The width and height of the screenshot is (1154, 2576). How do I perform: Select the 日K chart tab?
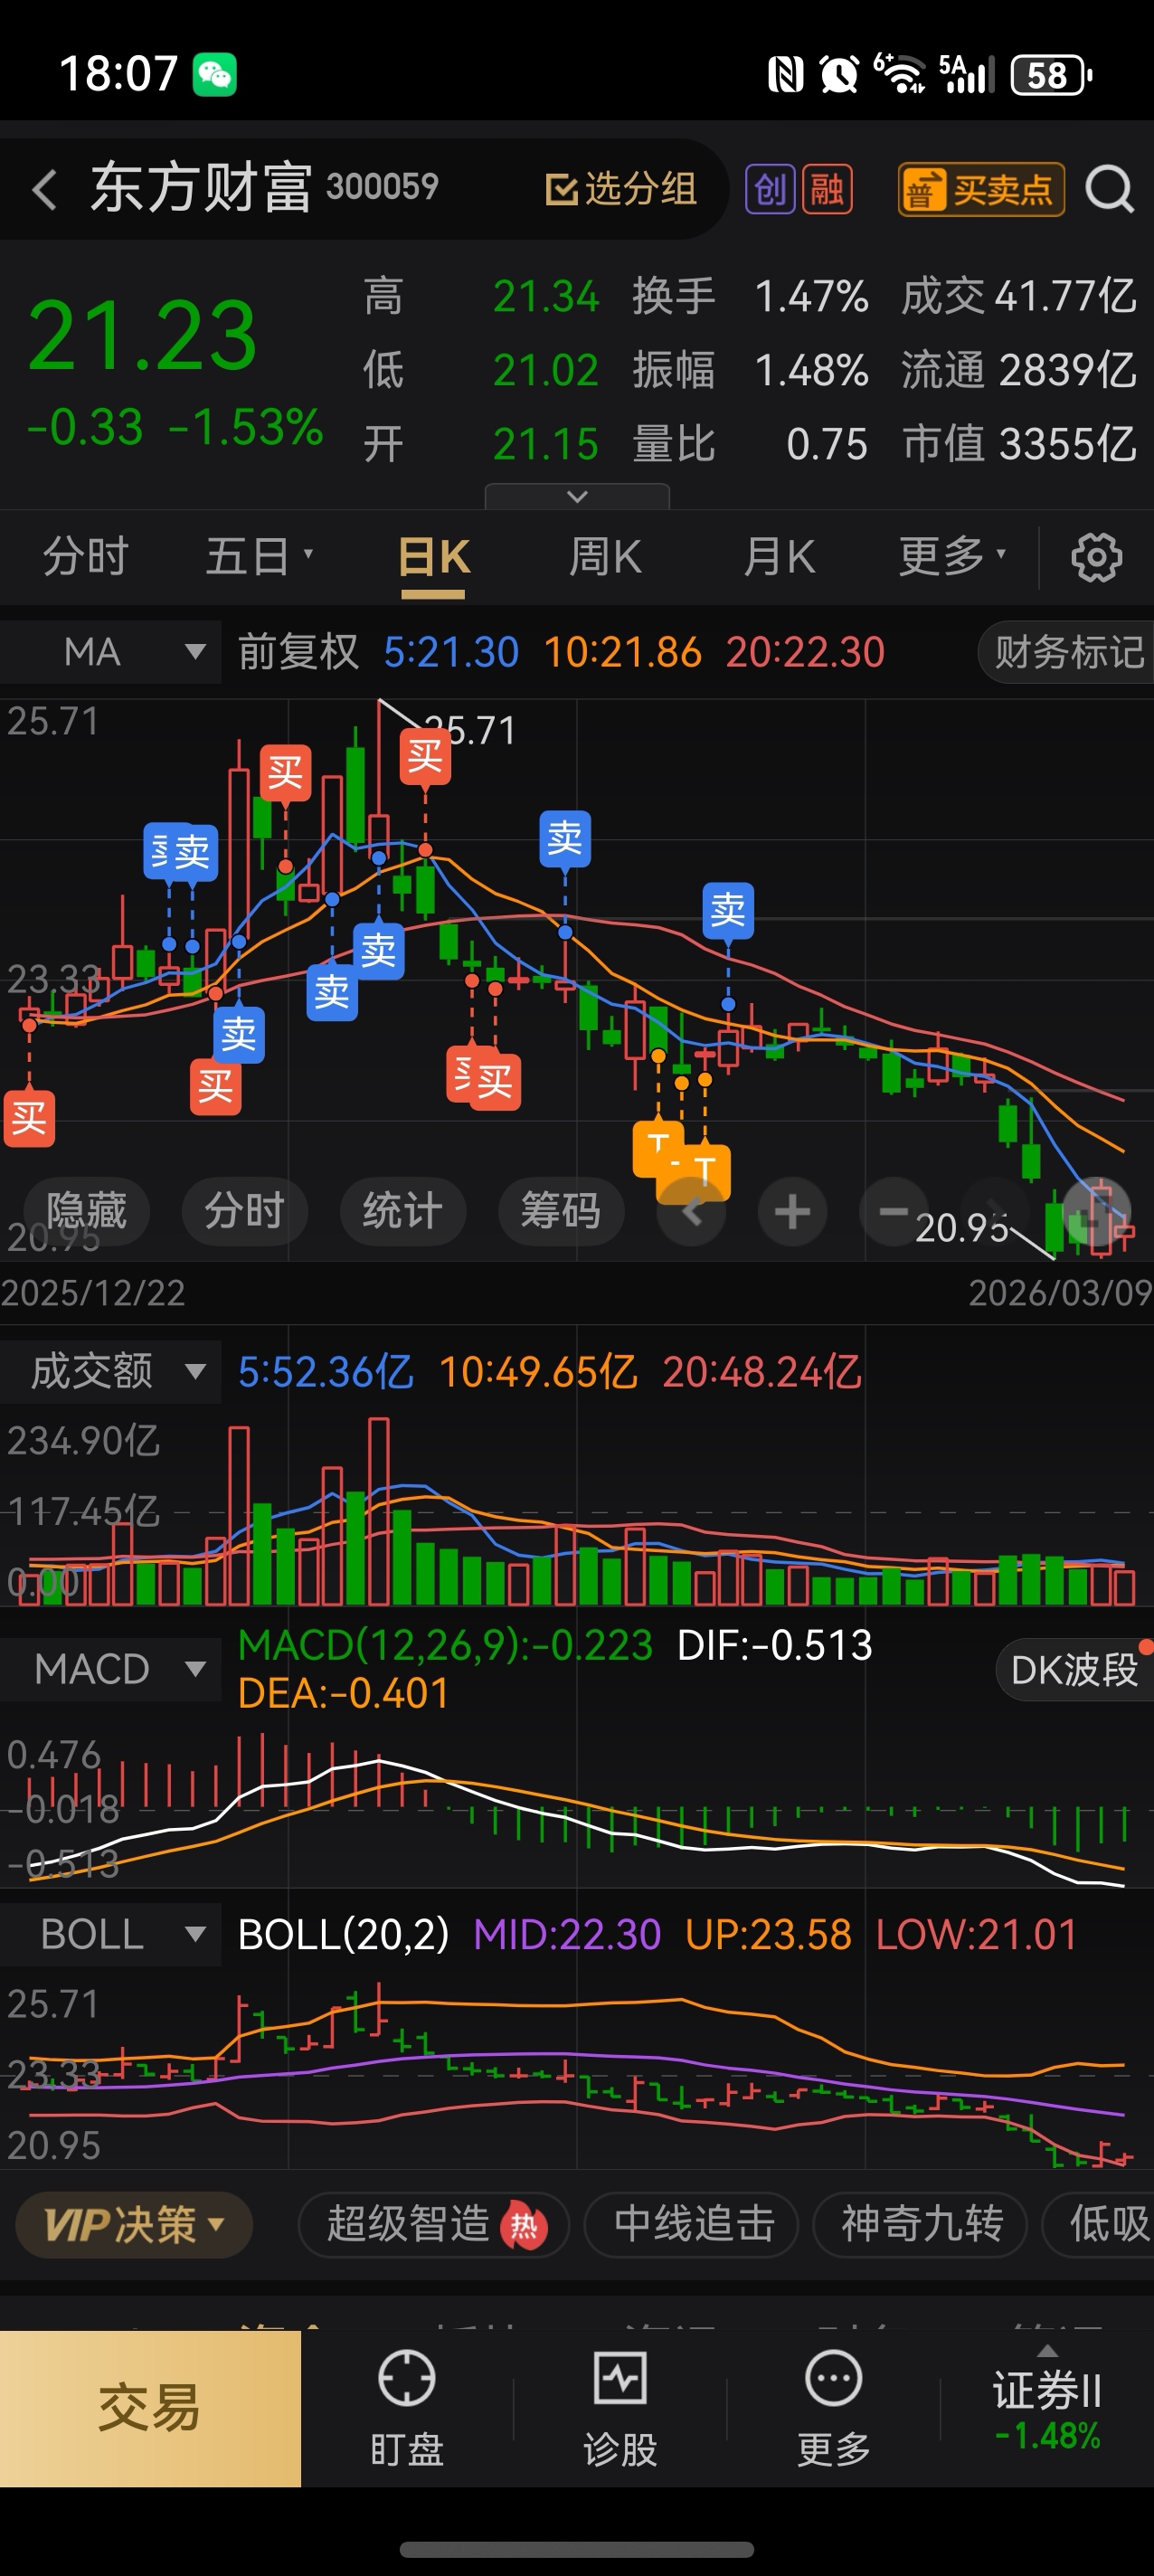click(433, 558)
